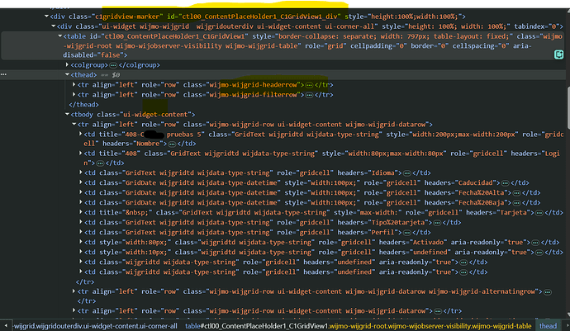Select table#ctl00_ContentPlaceHolder1_C1GridView1 breadcrumb item
Screen dimensions: 570x331
358,326
